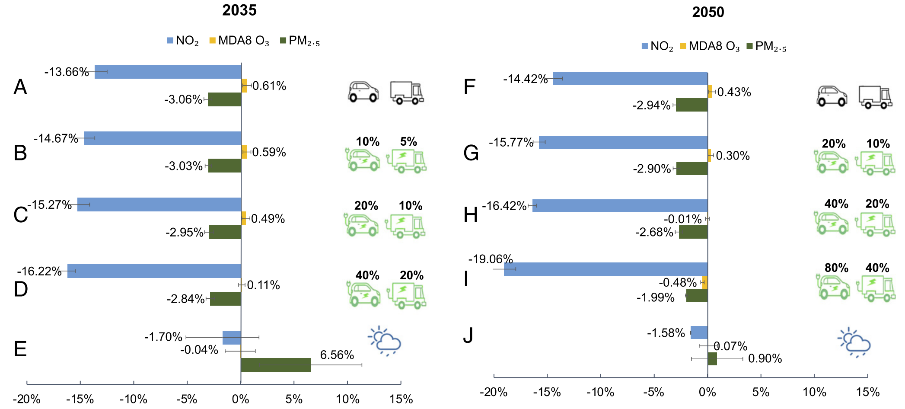The width and height of the screenshot is (905, 409).
Task: Select the electric car icon labeled 80%
Action: [x=833, y=287]
